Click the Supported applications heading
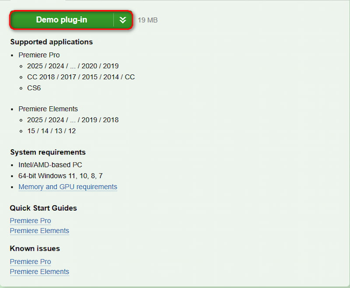 coord(51,42)
